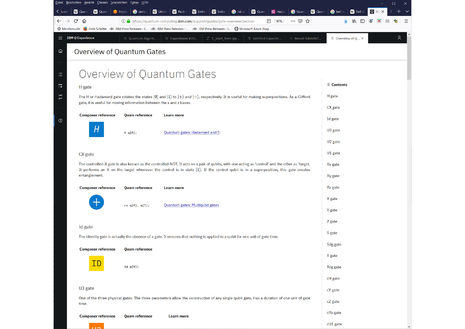The image size is (465, 329).
Task: Open the page actions three-dots menu
Action: [x=293, y=21]
